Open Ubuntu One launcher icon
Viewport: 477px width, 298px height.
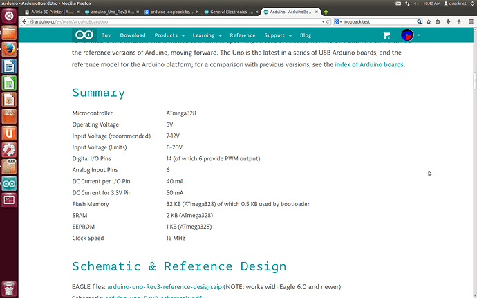9,133
